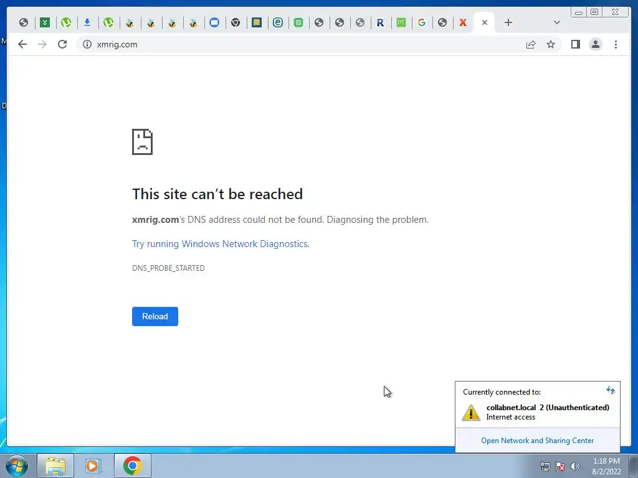
Task: Open the Action Center flag icon
Action: click(560, 466)
